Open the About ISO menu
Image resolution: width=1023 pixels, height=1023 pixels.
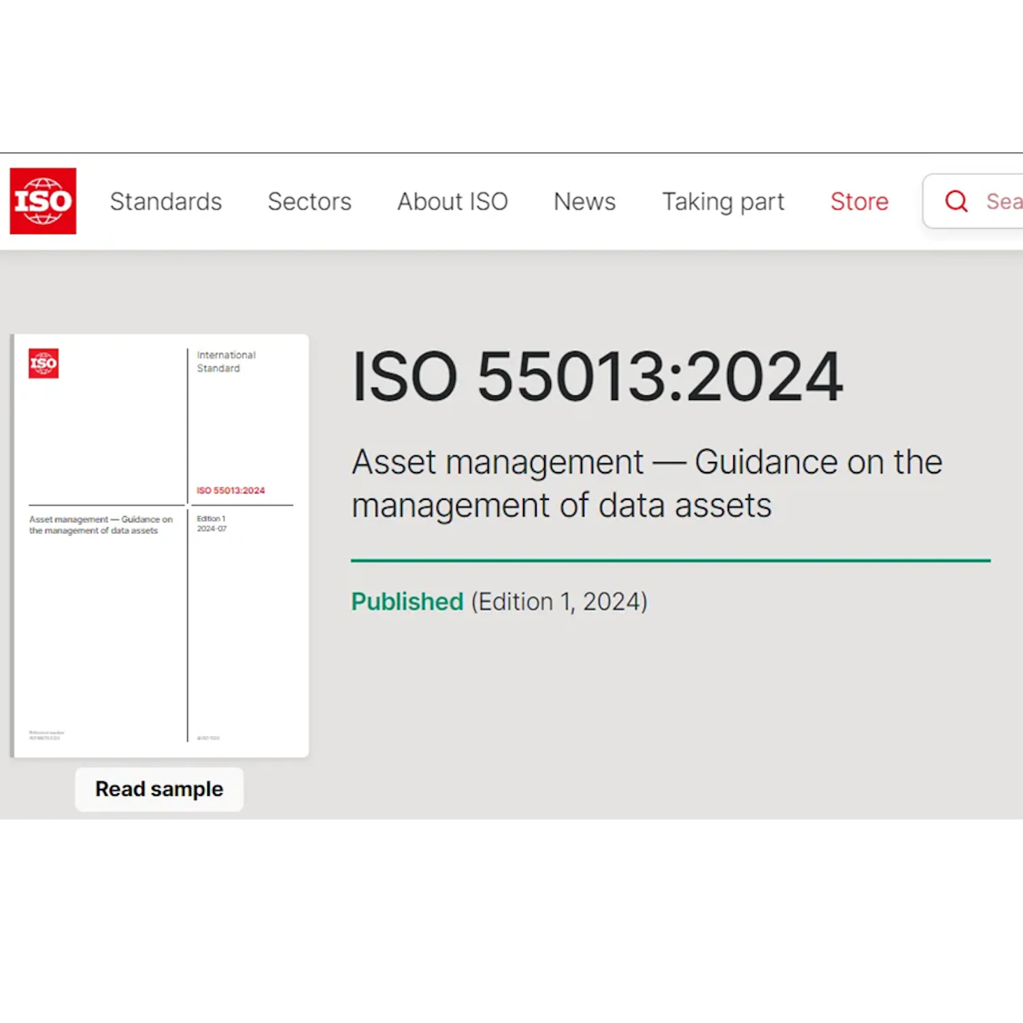coord(452,201)
